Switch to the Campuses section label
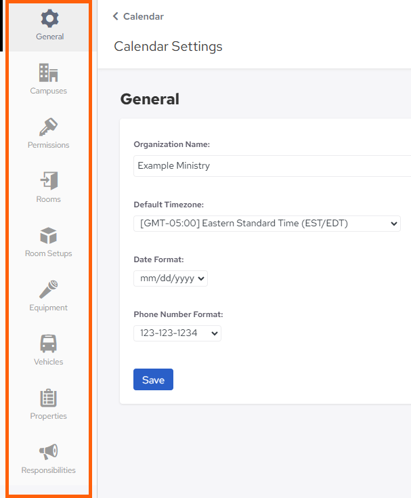 point(49,91)
